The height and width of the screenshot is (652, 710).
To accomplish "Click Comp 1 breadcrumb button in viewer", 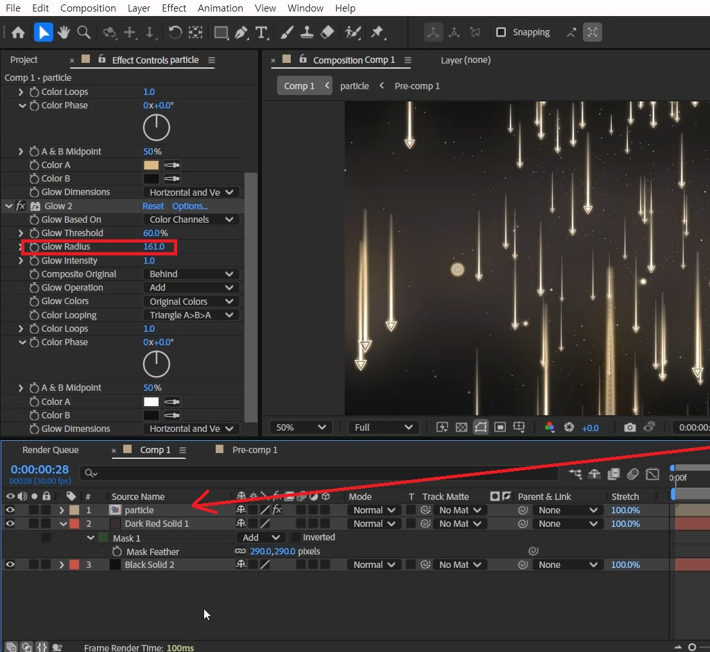I will 304,86.
